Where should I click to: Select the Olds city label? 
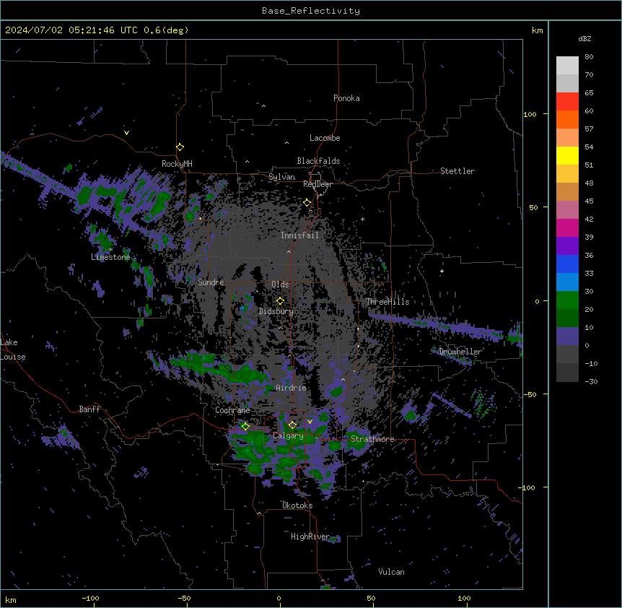coord(280,285)
